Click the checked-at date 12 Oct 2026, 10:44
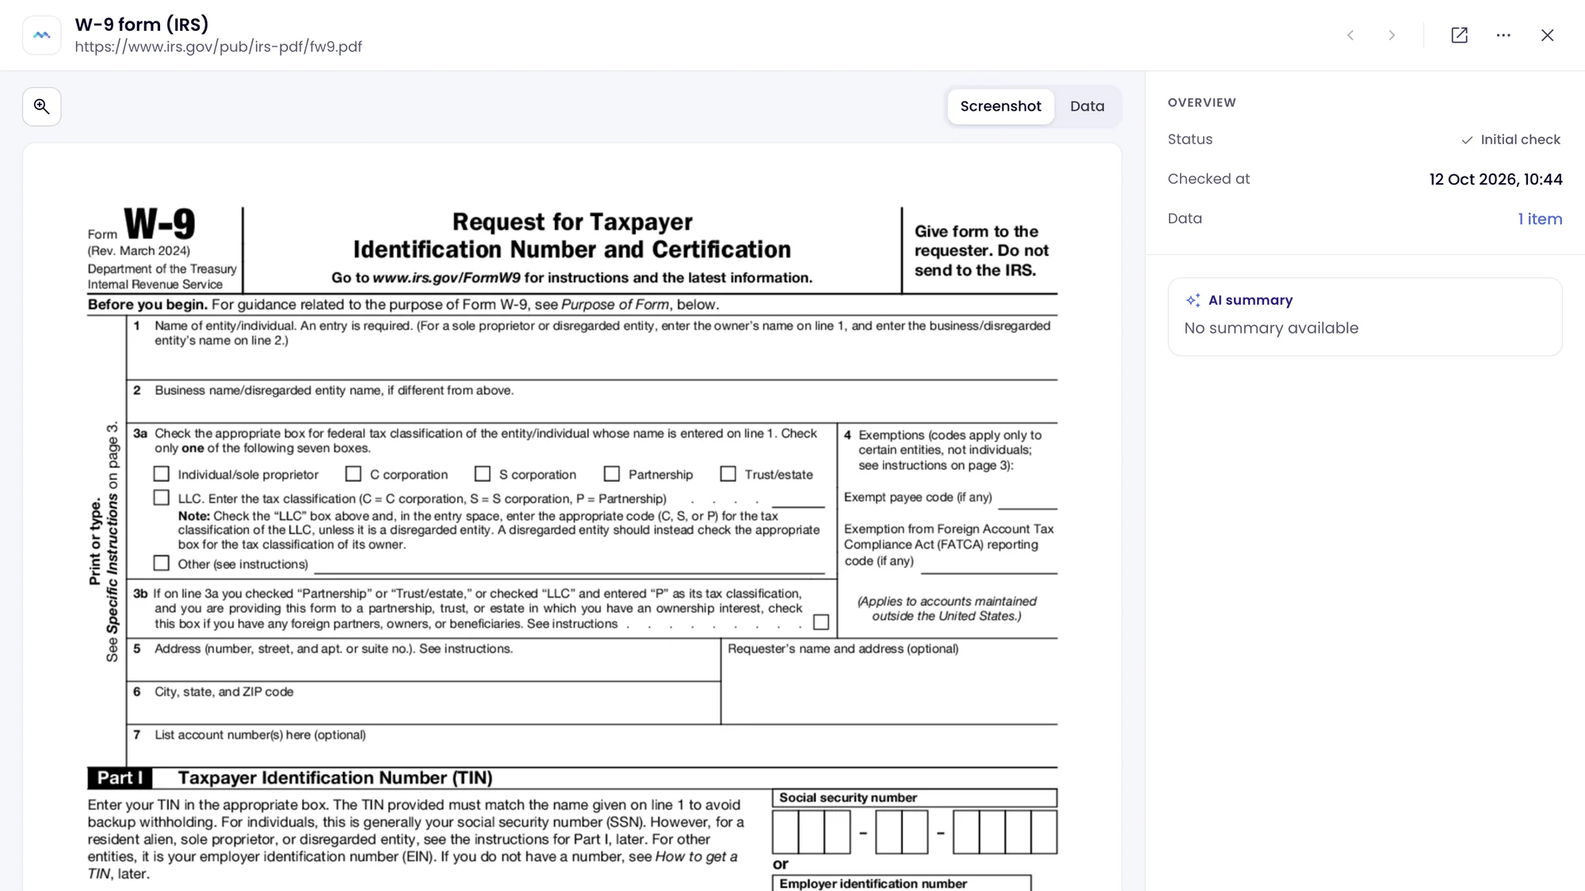Image resolution: width=1585 pixels, height=891 pixels. pos(1495,179)
